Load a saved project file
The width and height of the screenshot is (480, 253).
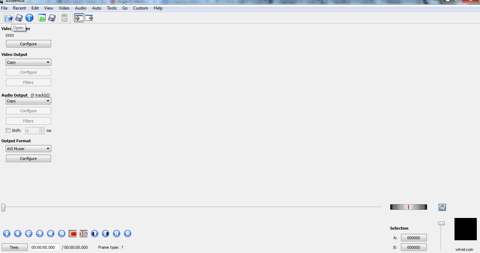[x=42, y=18]
